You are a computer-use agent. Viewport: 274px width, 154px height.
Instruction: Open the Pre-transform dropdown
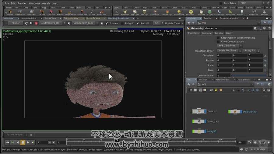[x=230, y=46]
